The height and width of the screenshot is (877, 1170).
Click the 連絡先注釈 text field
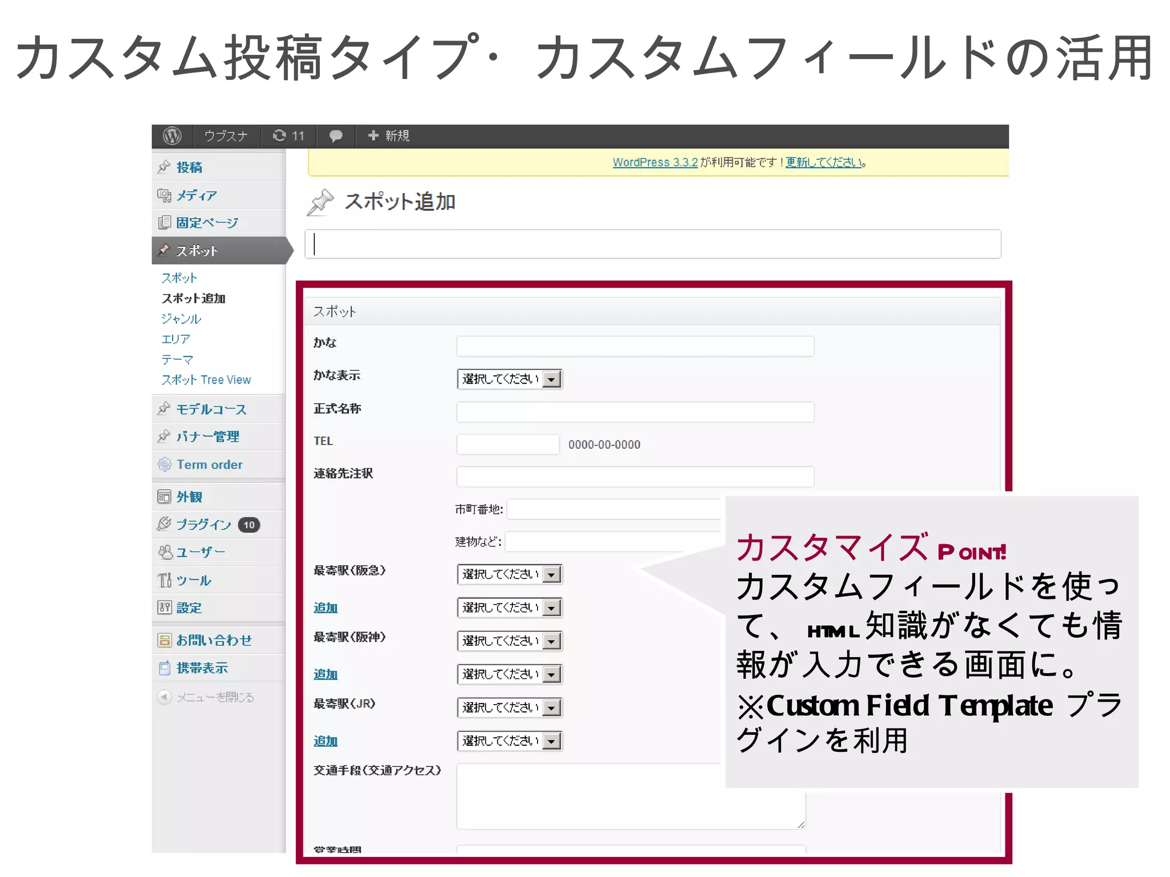coord(635,477)
